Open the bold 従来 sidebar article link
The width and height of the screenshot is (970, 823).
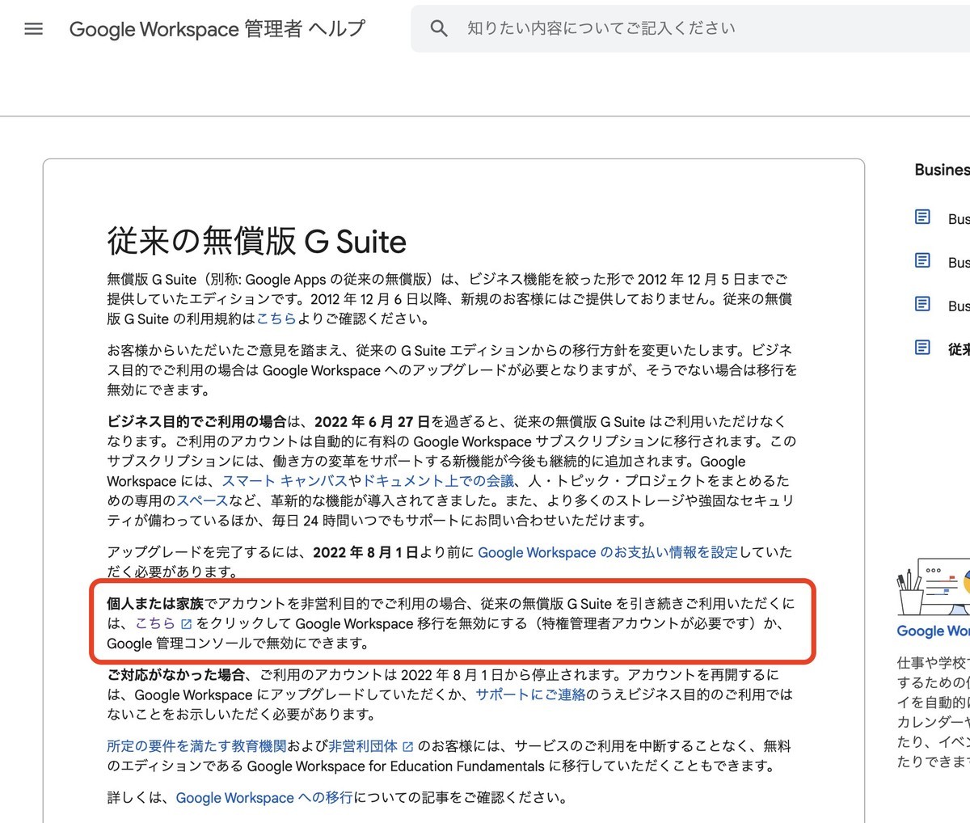point(959,349)
